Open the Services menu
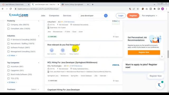This screenshot has height=95, width=169. pos(67,16)
